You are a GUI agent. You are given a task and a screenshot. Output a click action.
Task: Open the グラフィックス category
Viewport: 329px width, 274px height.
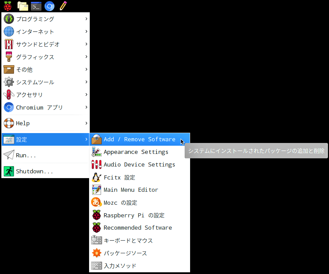pyautogui.click(x=45, y=57)
